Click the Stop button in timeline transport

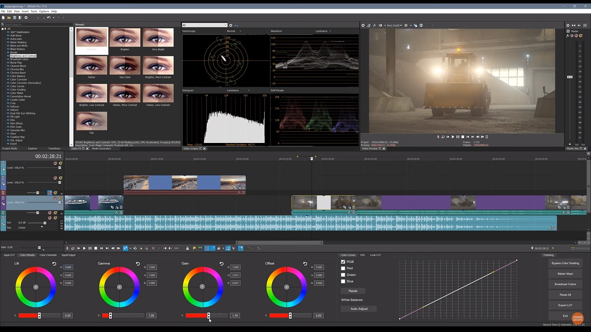pos(95,248)
